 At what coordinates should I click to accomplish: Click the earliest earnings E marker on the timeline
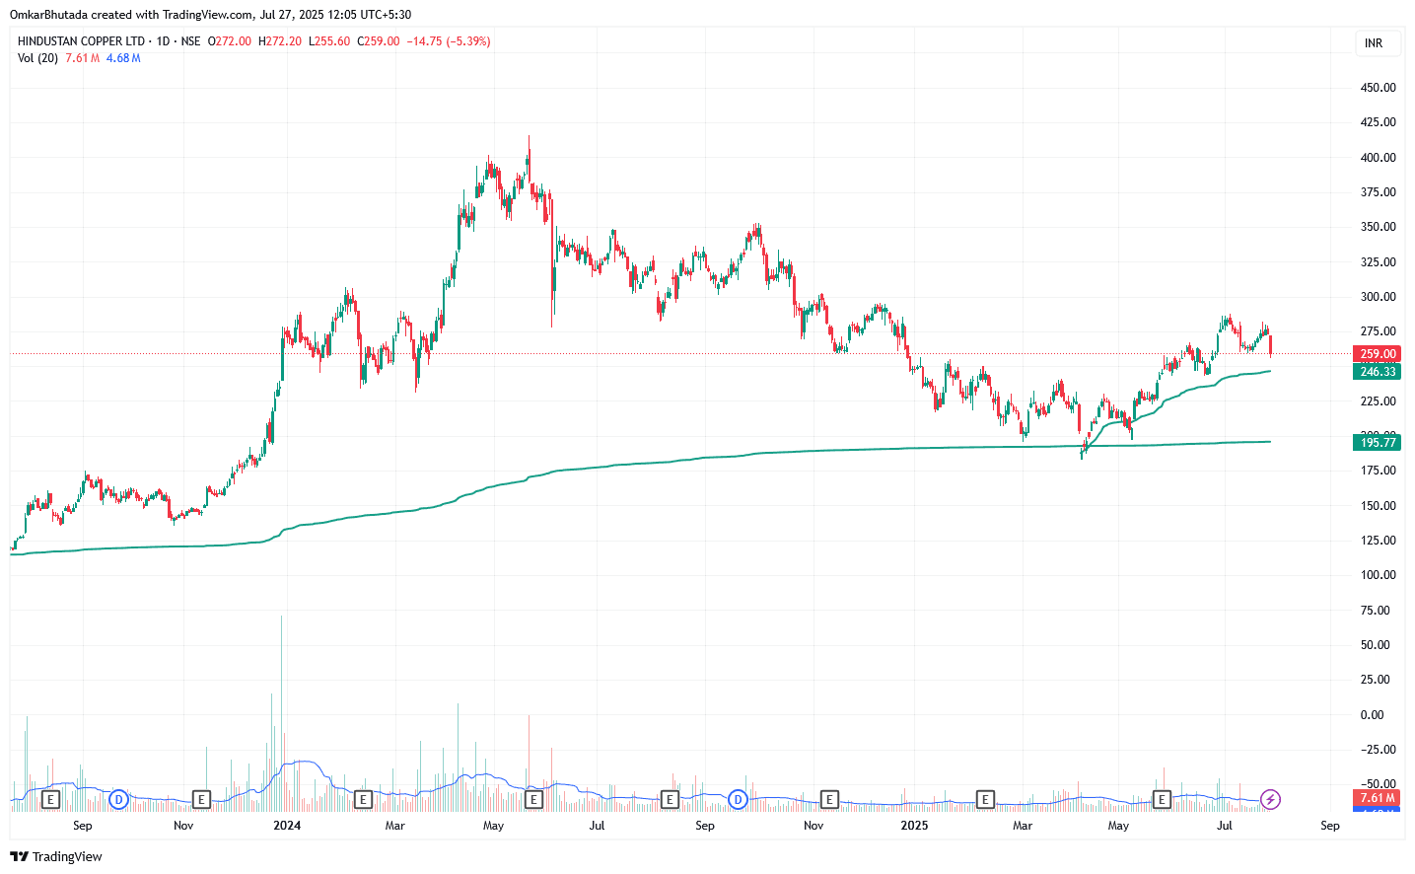pyautogui.click(x=51, y=799)
